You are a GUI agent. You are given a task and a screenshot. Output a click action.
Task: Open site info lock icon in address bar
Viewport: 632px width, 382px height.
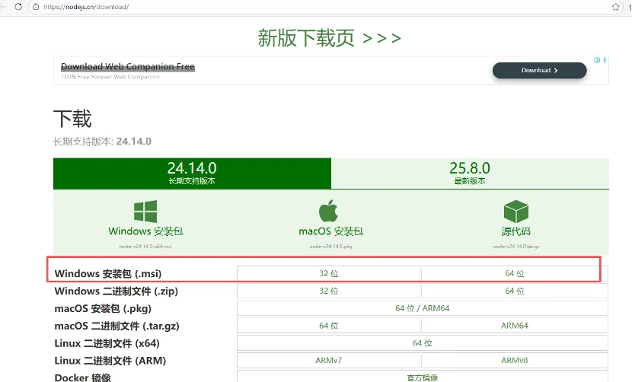tap(36, 7)
